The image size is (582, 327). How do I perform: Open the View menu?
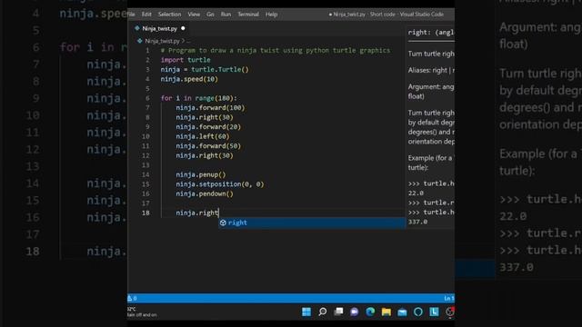(x=194, y=15)
